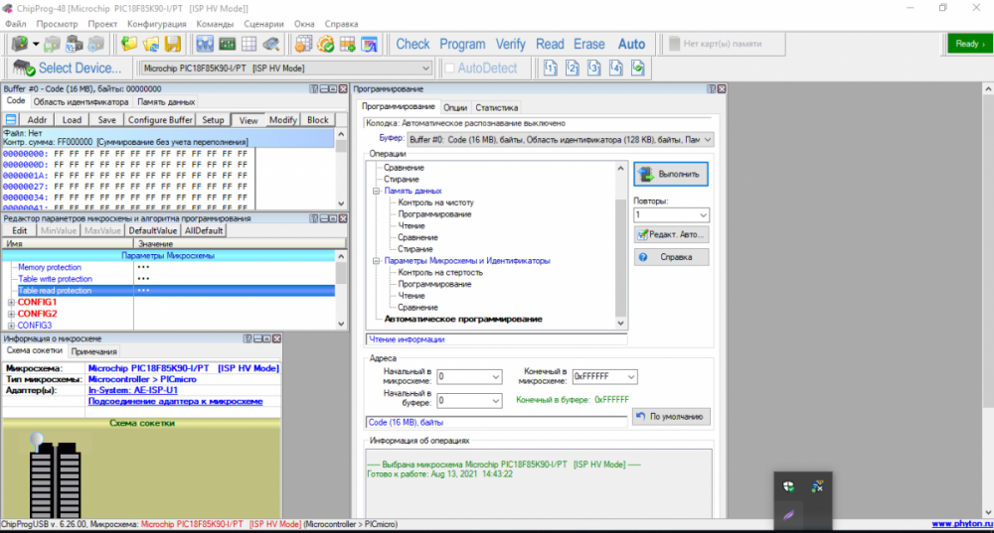Open the Конфигурация menu

(156, 22)
